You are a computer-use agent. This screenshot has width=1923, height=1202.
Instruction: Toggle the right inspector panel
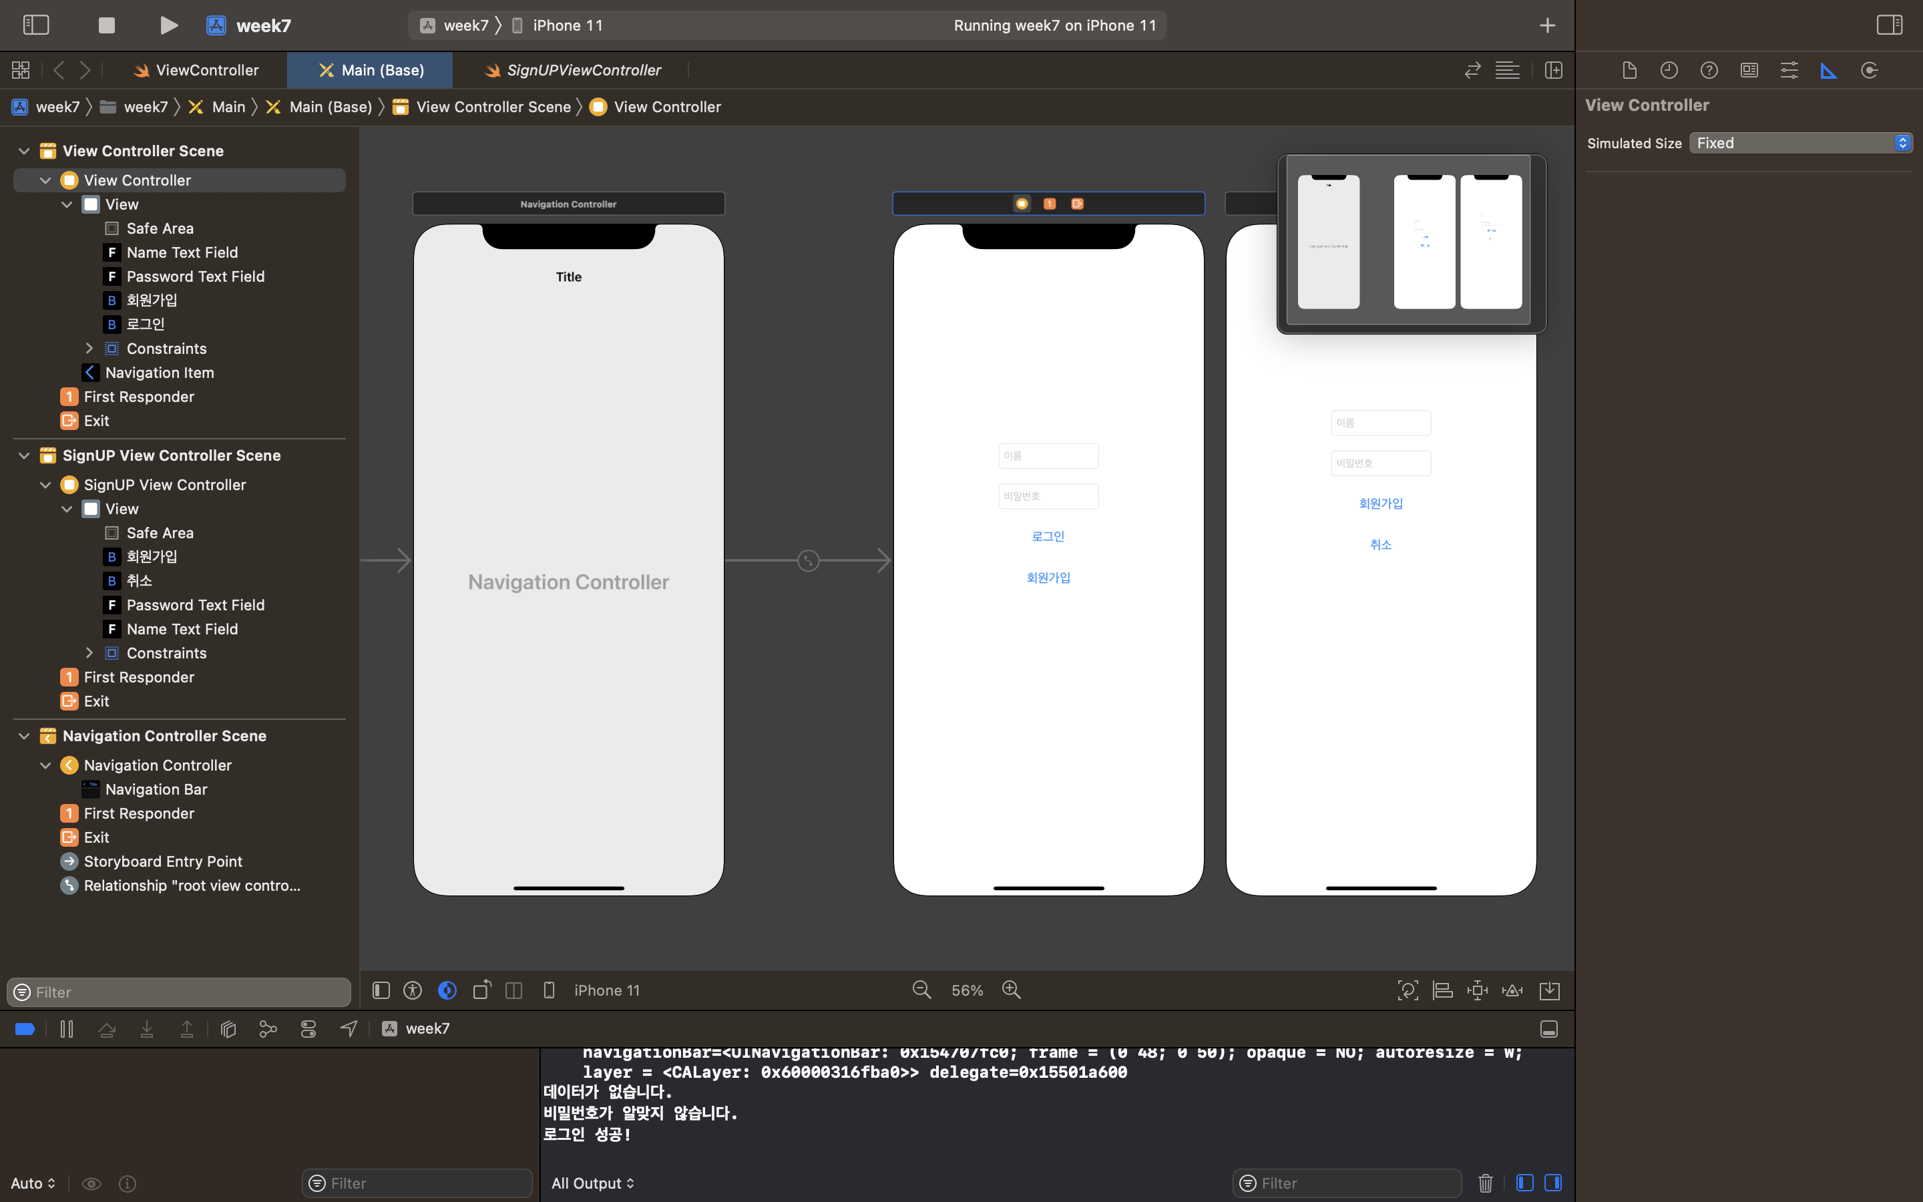1890,25
